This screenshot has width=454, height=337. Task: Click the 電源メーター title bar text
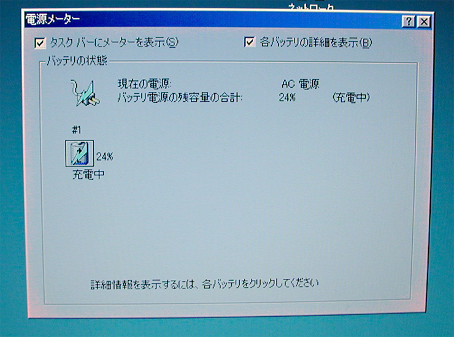(x=52, y=19)
